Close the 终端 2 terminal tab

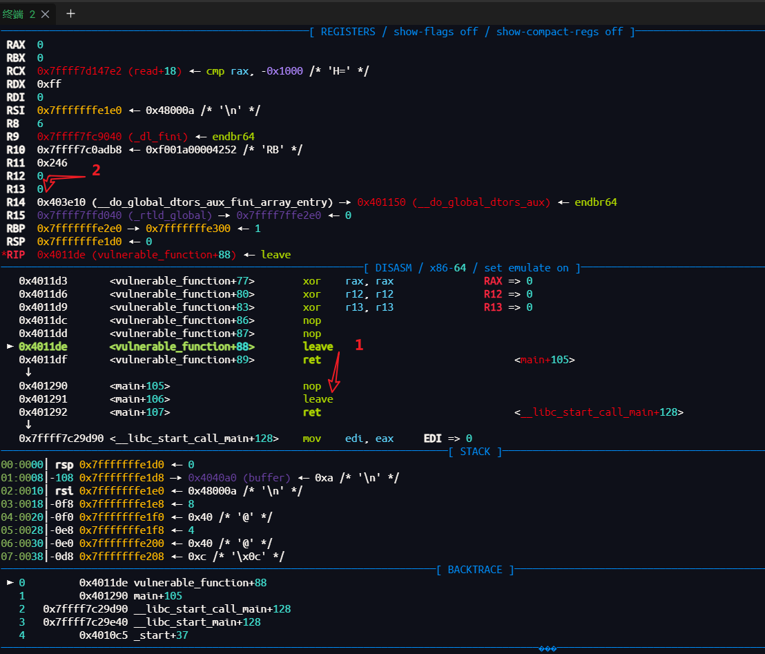click(x=46, y=14)
